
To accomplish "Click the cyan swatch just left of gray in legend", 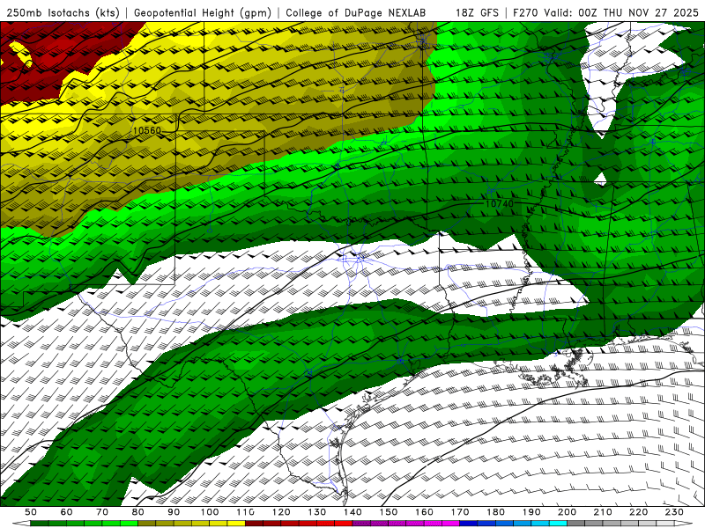I will click(558, 524).
